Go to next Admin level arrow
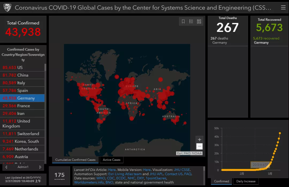 coord(40,167)
